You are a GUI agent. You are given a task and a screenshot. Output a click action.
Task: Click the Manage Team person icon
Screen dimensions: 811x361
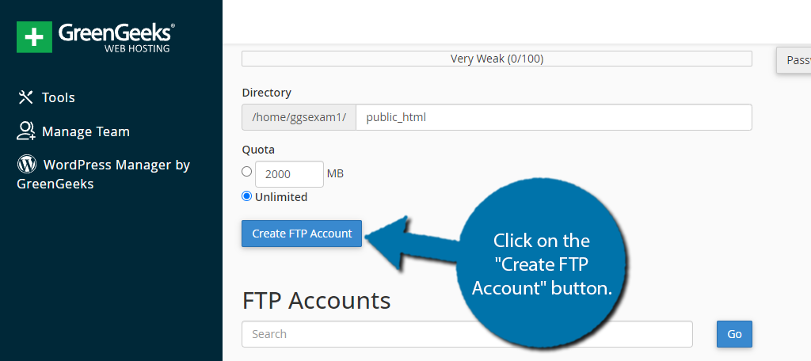point(26,131)
